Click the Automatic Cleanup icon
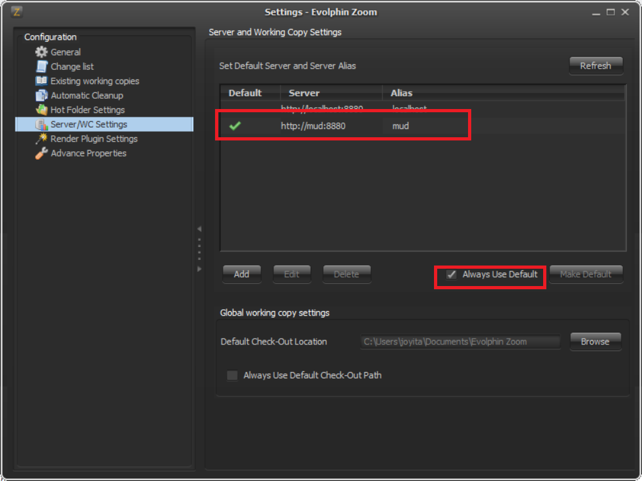Viewport: 642px width, 481px height. point(41,96)
